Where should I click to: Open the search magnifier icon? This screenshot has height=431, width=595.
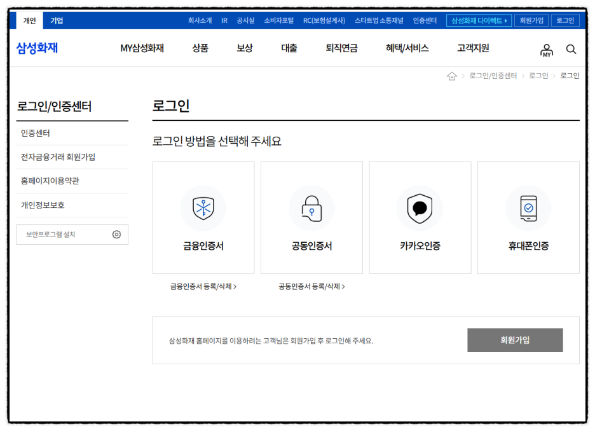click(571, 50)
